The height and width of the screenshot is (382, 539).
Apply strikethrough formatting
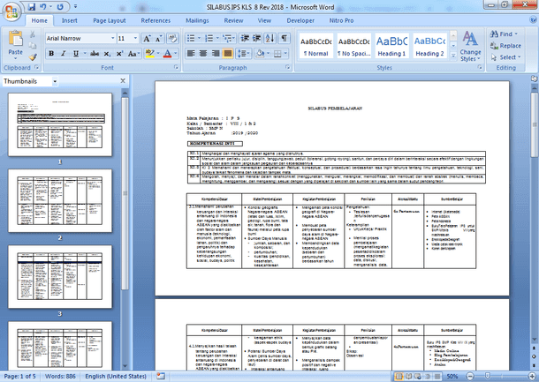[x=95, y=54]
